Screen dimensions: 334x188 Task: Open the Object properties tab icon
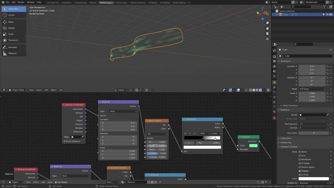[275, 83]
